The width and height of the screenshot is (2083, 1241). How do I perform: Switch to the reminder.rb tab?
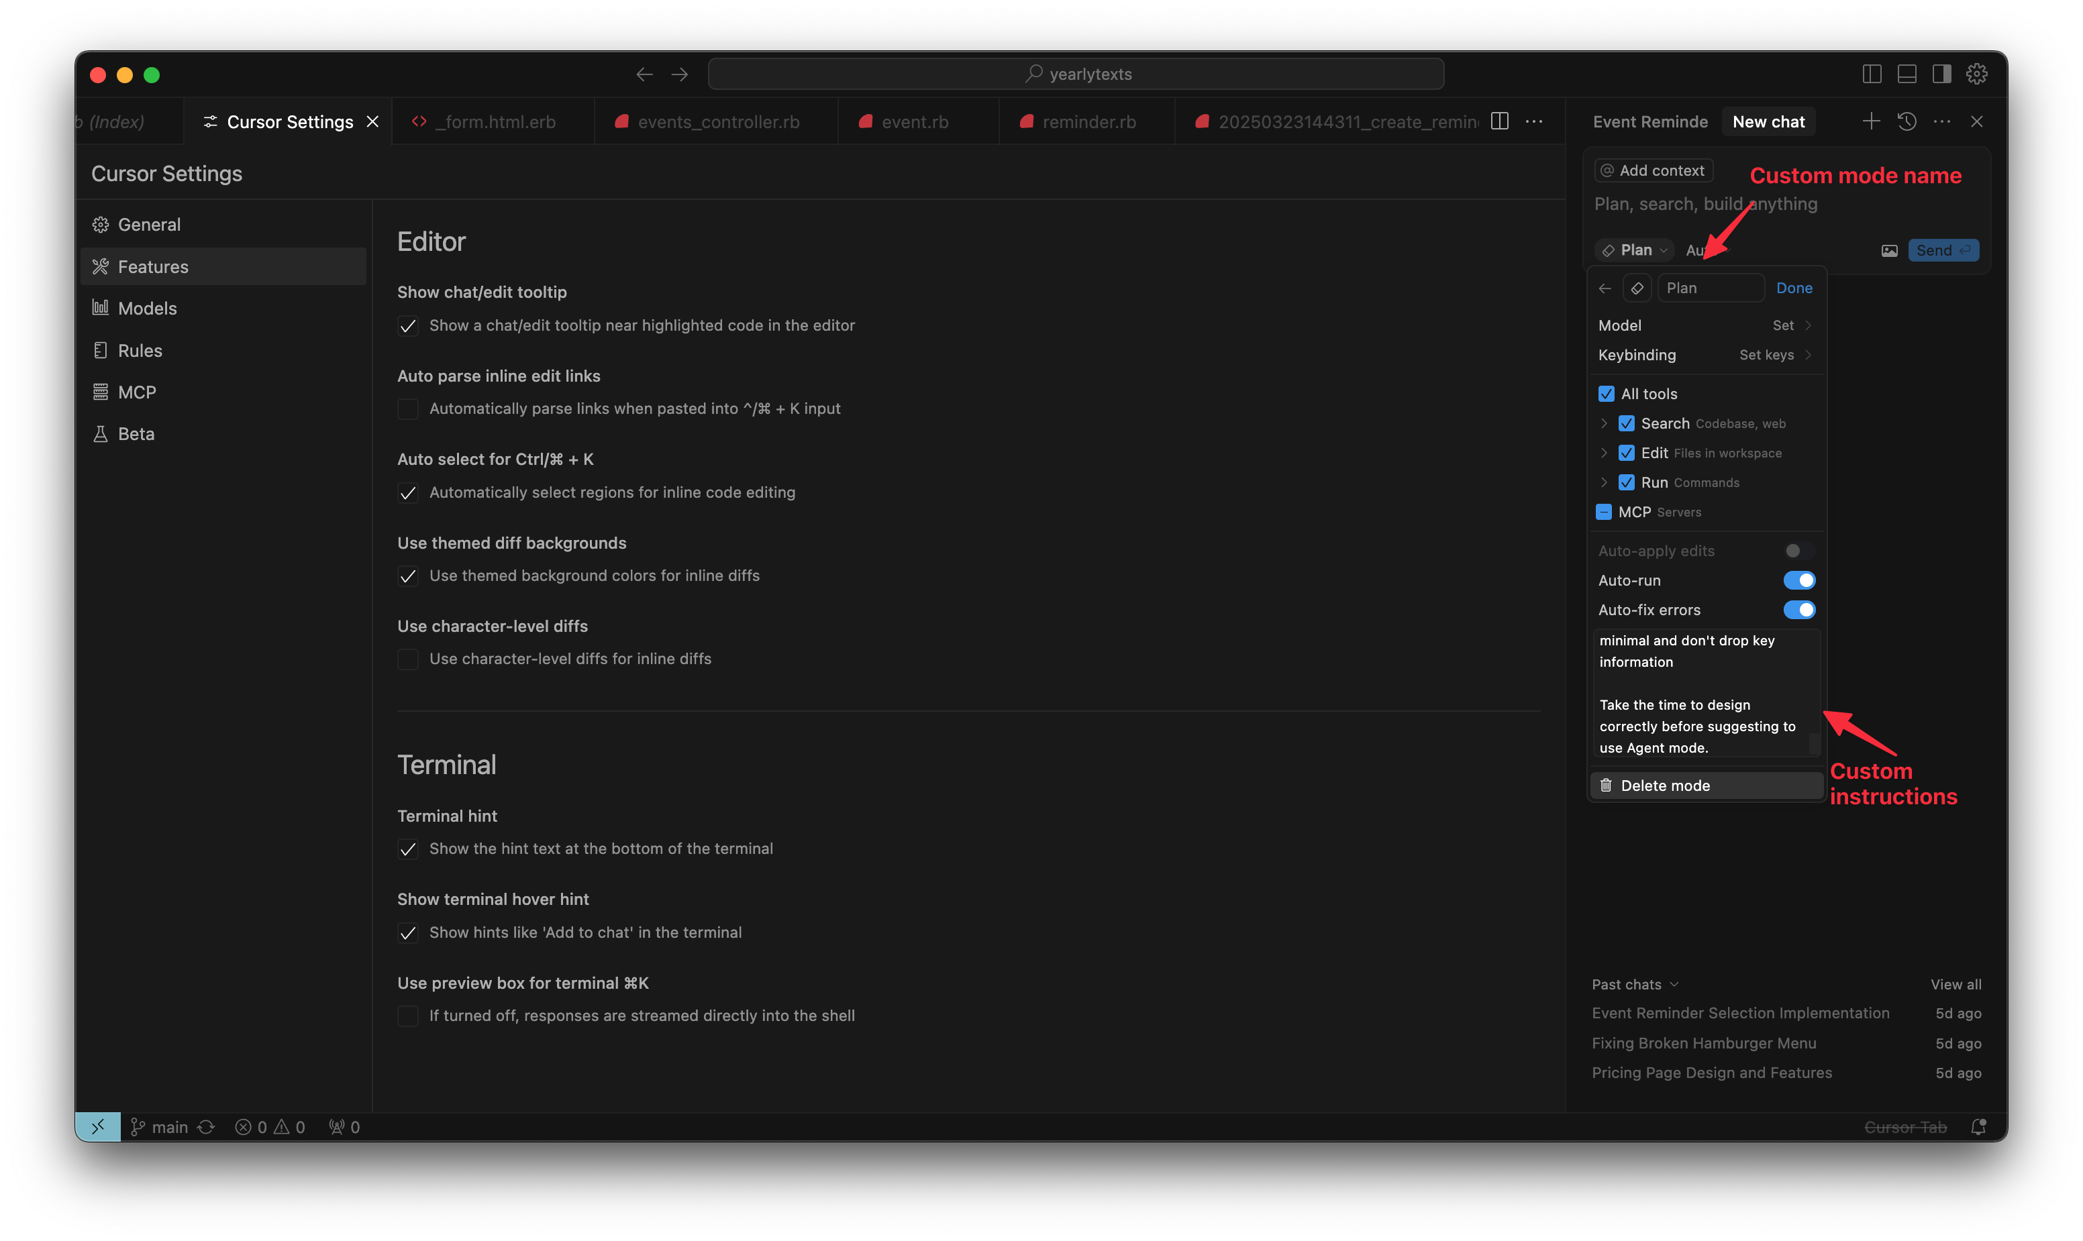(x=1088, y=121)
